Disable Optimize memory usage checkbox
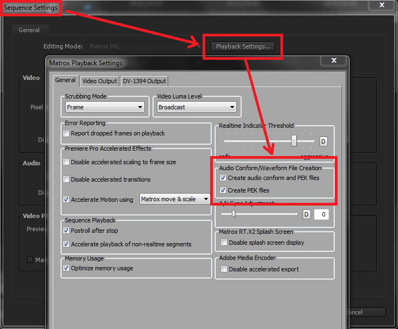Viewport: 398px width, 329px height. (x=66, y=268)
